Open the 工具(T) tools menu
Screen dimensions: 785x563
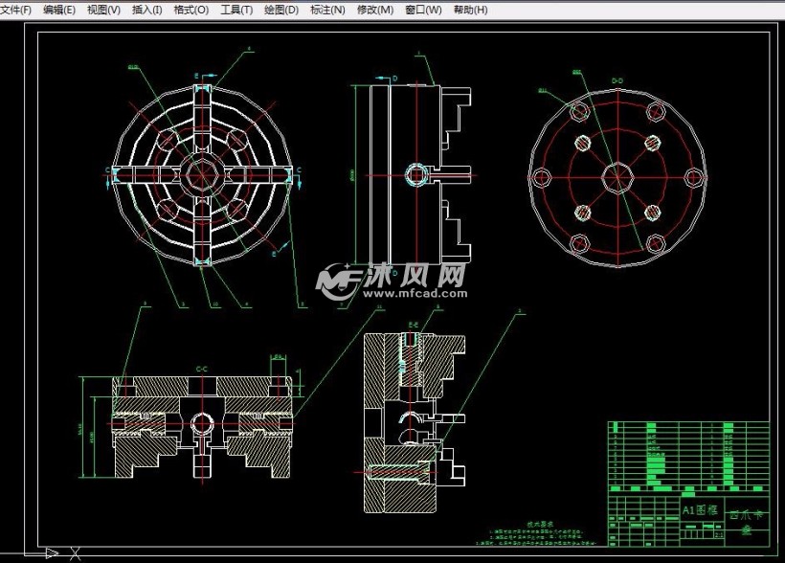tap(236, 10)
